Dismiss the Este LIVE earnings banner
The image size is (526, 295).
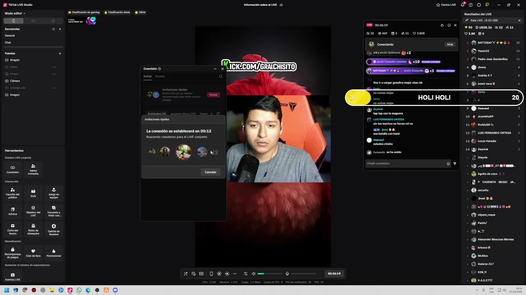pos(519,20)
